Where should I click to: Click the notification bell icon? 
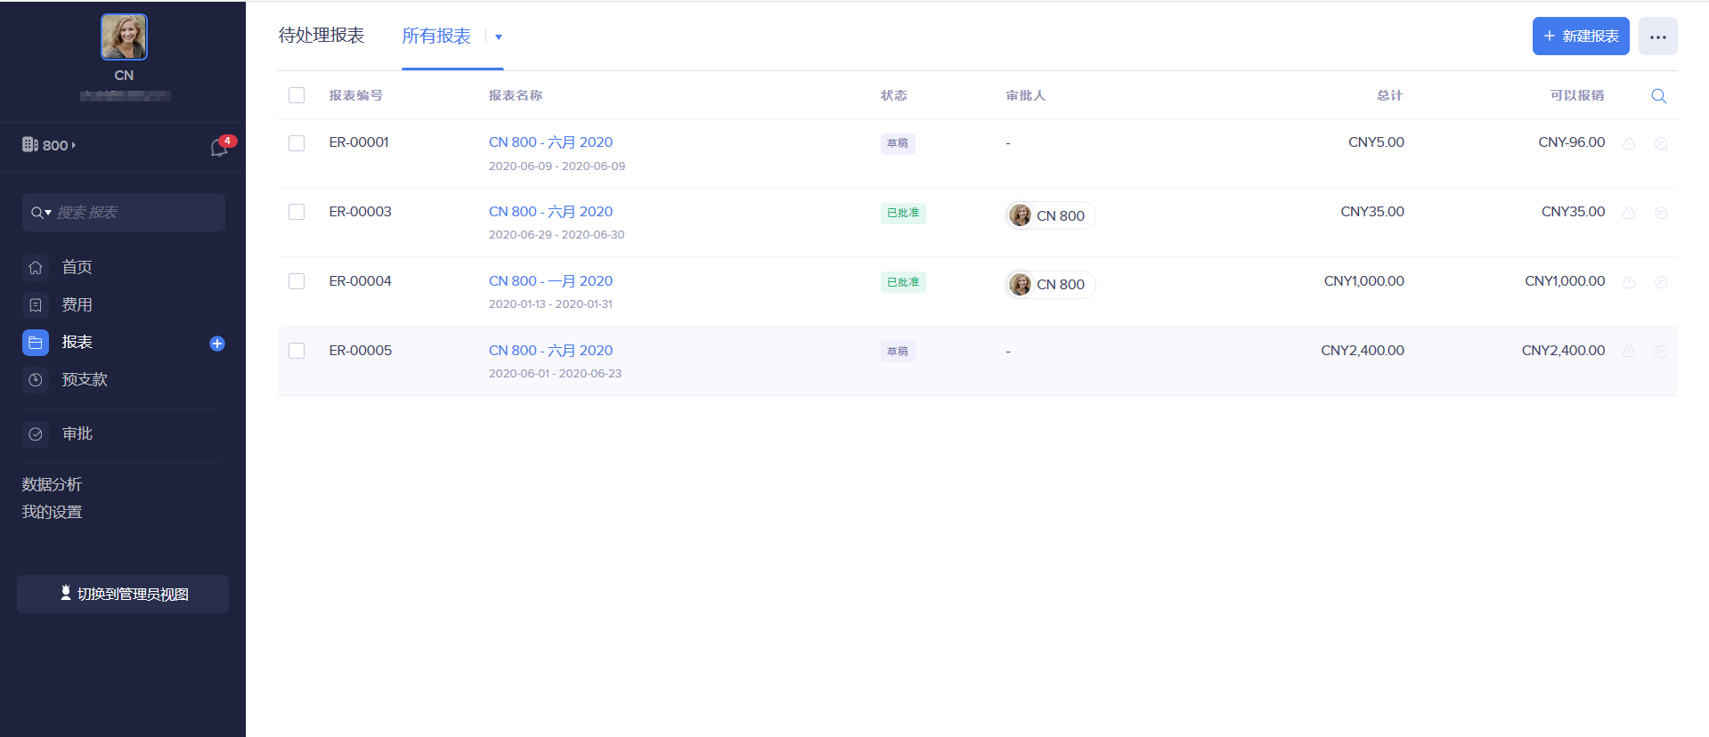218,148
